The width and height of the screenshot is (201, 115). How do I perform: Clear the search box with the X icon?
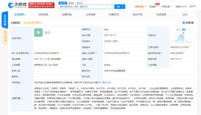(x=112, y=7)
